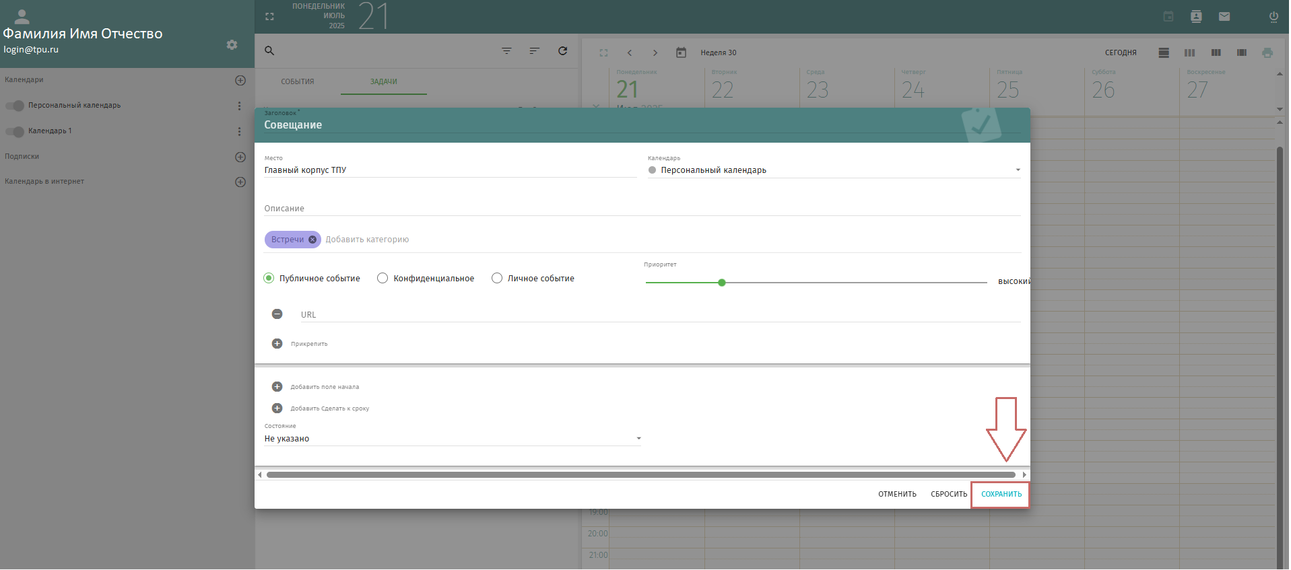Open the settings gear in the profile header
Image resolution: width=1291 pixels, height=570 pixels.
click(x=232, y=44)
